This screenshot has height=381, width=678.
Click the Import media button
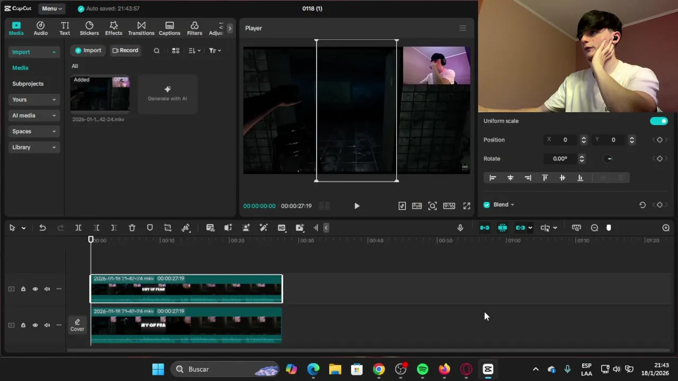pyautogui.click(x=88, y=51)
